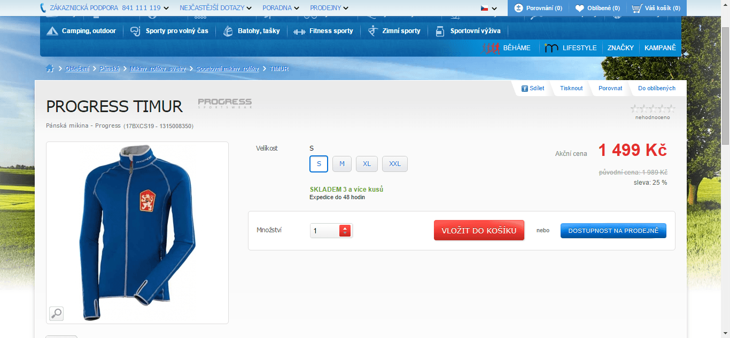Click the Progress Sportswear brand logo
This screenshot has height=338, width=730.
[x=224, y=103]
